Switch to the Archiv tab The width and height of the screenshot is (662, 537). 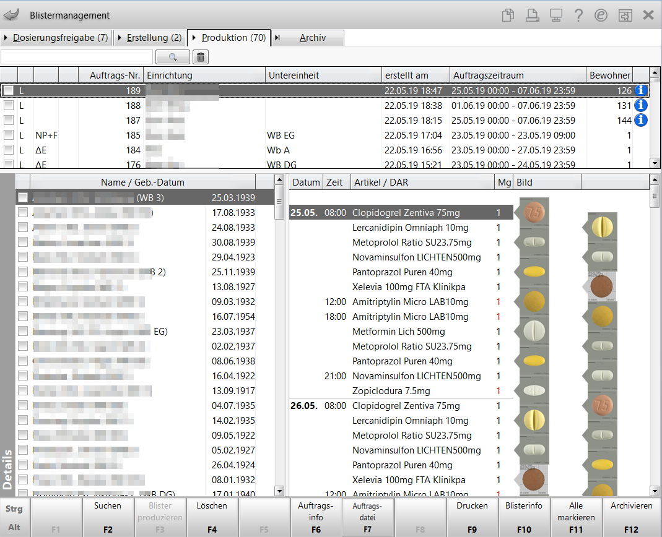click(308, 38)
